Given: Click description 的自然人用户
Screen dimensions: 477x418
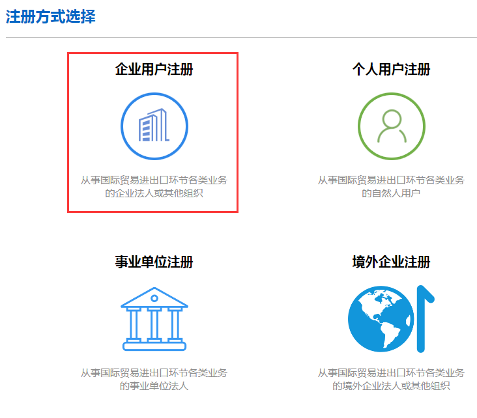Looking at the screenshot, I should [391, 193].
